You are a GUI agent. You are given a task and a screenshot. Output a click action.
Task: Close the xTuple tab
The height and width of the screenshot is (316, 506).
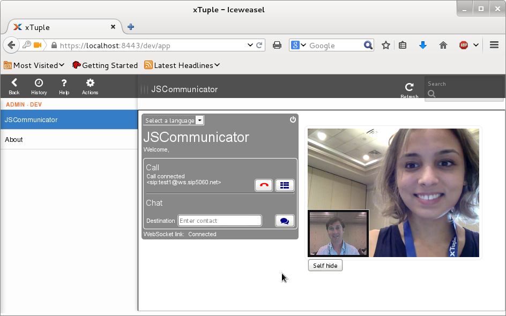[113, 27]
